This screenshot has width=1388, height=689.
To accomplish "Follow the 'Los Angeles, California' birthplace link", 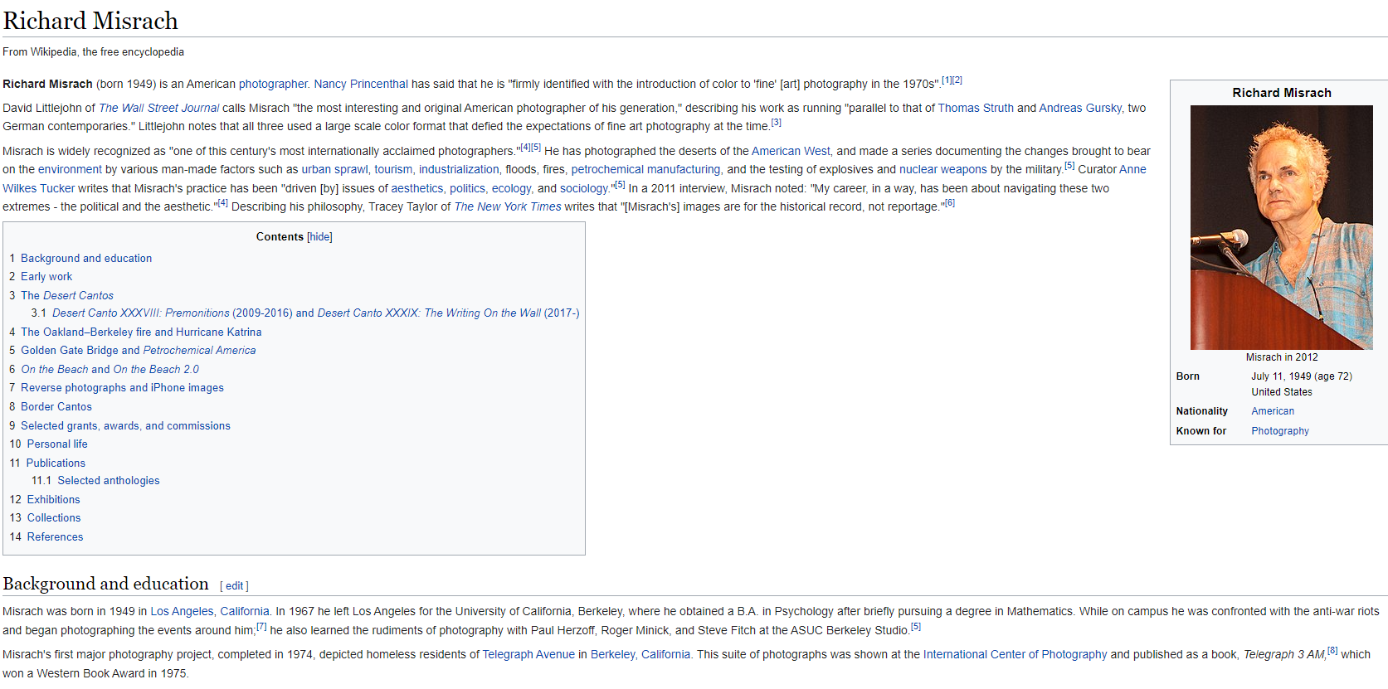I will point(210,612).
